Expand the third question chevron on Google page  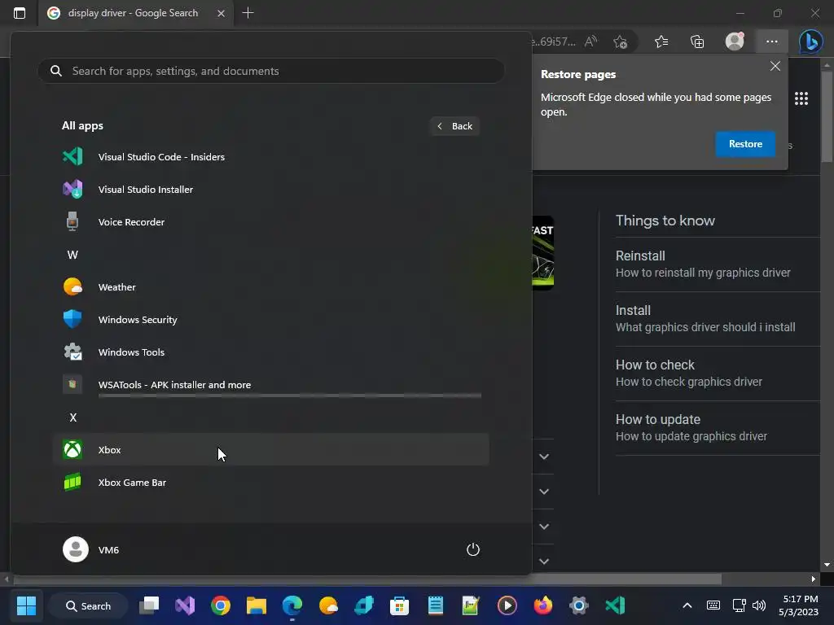coord(544,527)
